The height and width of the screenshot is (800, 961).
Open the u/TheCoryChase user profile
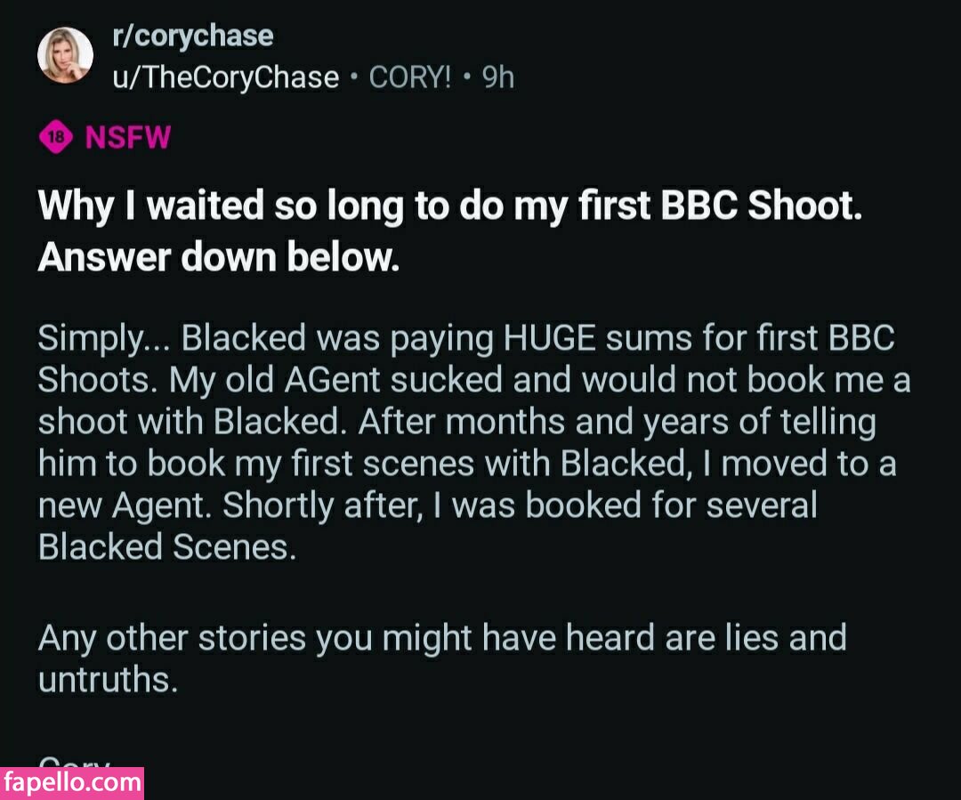[x=225, y=77]
